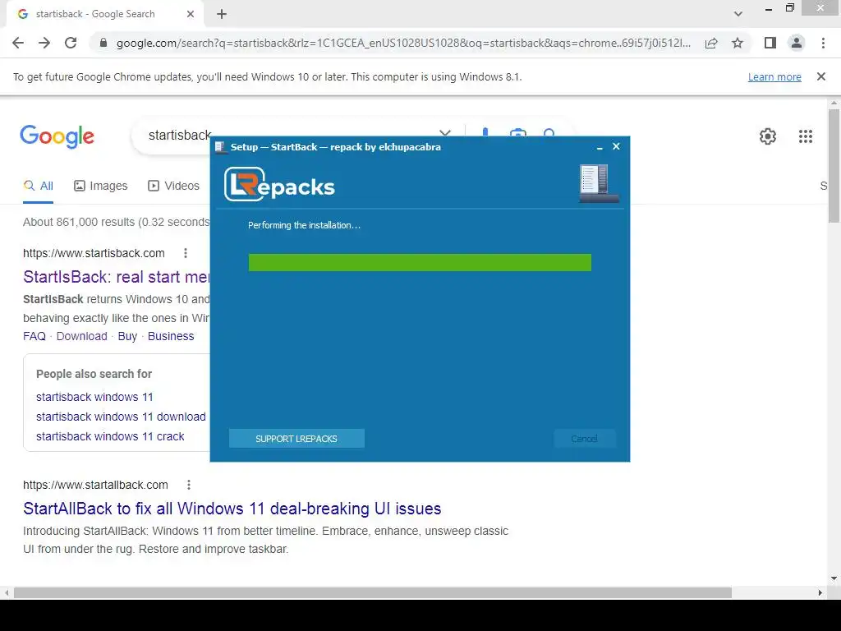The width and height of the screenshot is (841, 631).
Task: Open the StartIsBack: real start menu result
Action: click(117, 277)
